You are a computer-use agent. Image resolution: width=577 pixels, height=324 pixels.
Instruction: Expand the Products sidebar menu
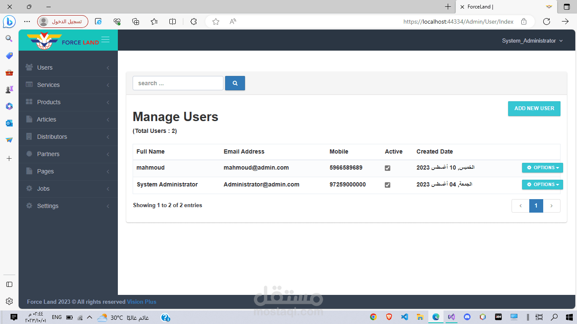(68, 102)
